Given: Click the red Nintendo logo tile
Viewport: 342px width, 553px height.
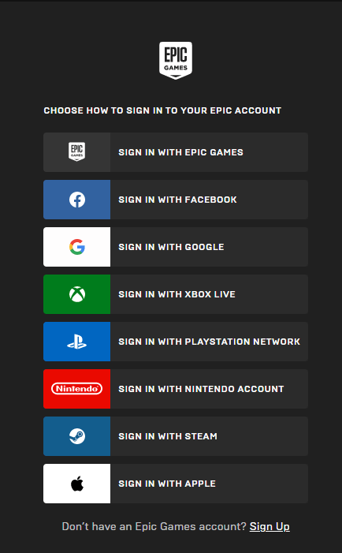Looking at the screenshot, I should 76,389.
